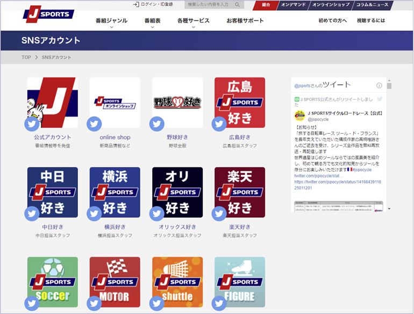Click the 横浜好き link text
This screenshot has width=414, height=314.
click(115, 227)
